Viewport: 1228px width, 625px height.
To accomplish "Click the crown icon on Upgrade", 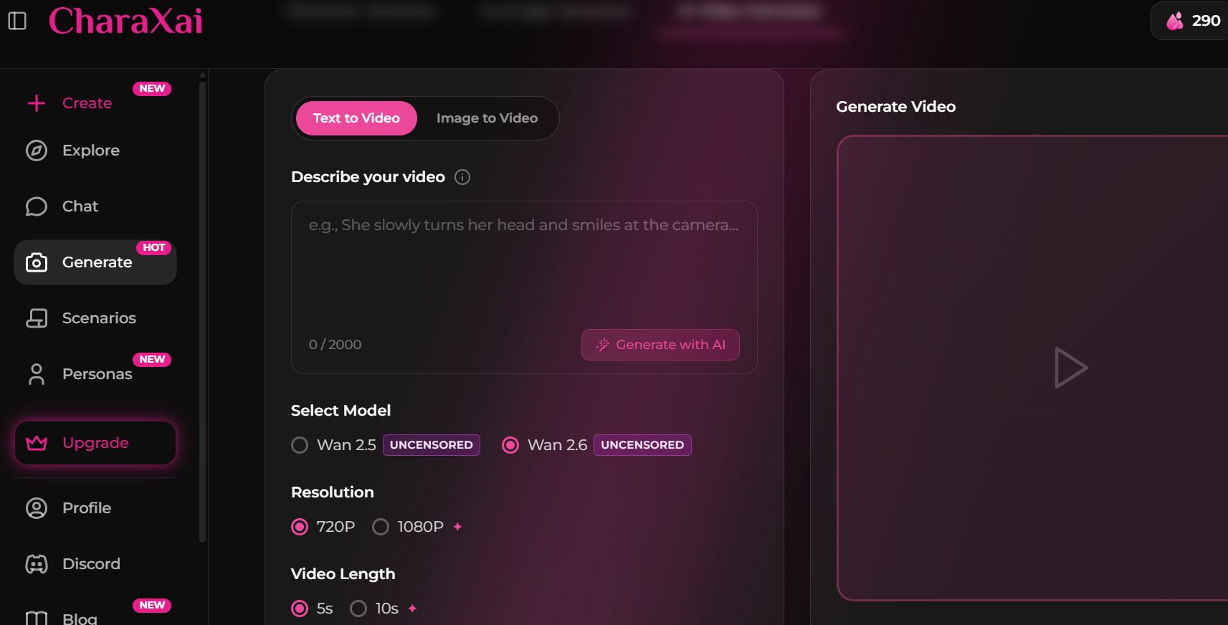I will 37,443.
